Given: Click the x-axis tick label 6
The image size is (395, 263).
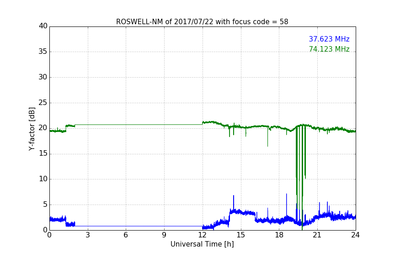Looking at the screenshot, I should 126,235.
